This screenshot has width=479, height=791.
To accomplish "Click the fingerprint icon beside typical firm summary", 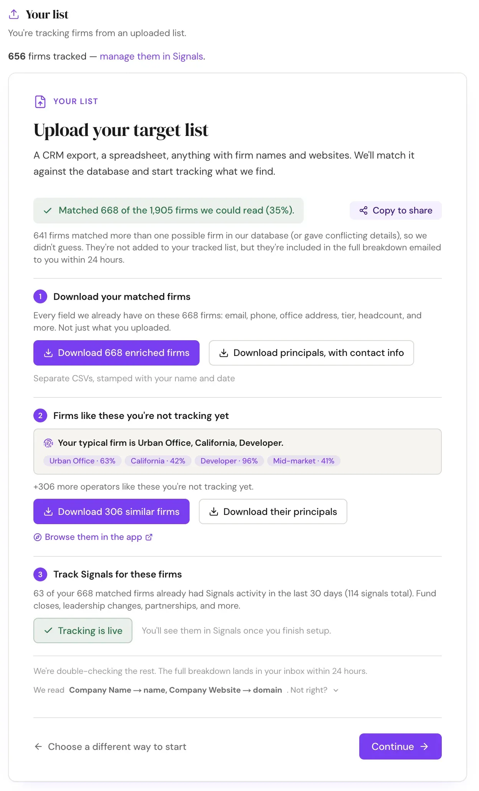I will tap(48, 443).
